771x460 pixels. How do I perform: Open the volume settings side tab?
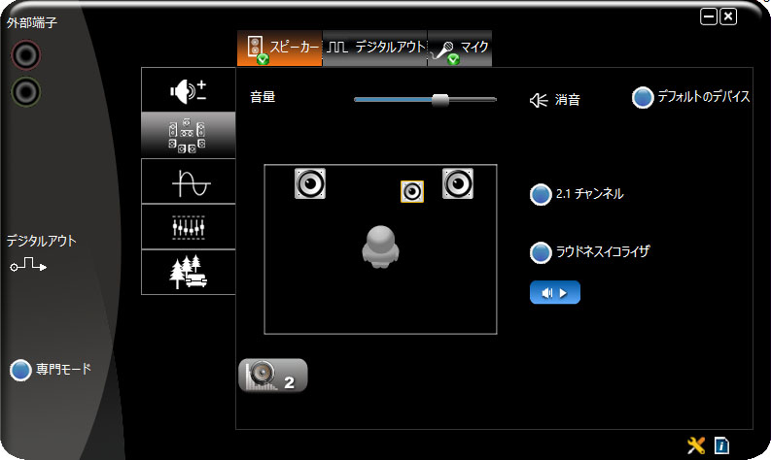pyautogui.click(x=188, y=90)
